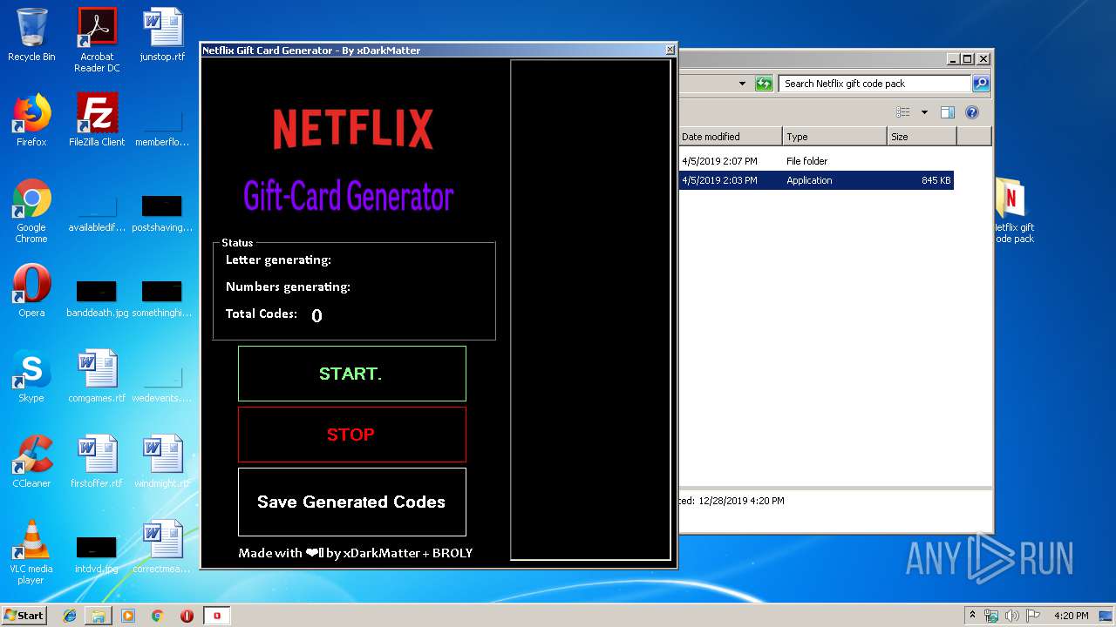
Task: Click the red STOP button
Action: [x=351, y=435]
